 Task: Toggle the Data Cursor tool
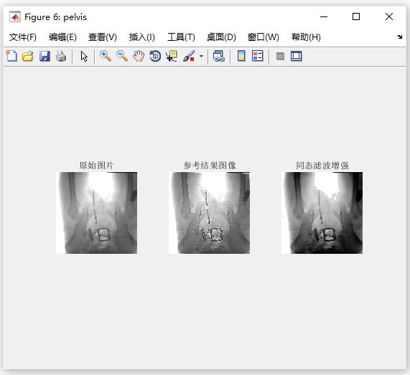[x=172, y=56]
